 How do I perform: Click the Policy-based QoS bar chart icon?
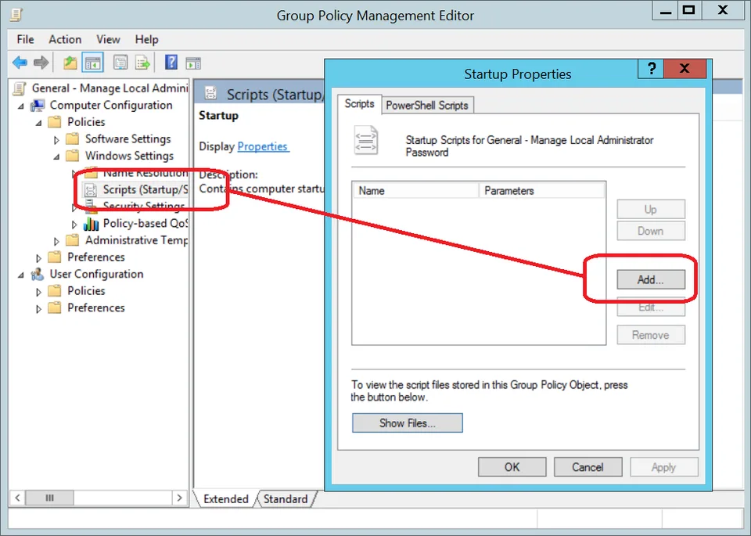[91, 224]
